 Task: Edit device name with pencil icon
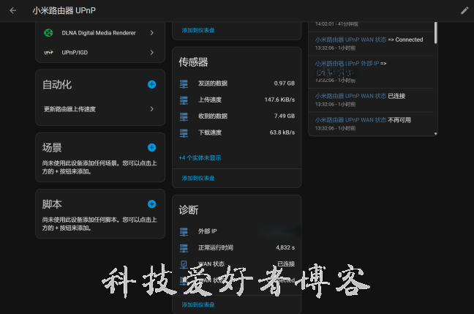pos(464,10)
